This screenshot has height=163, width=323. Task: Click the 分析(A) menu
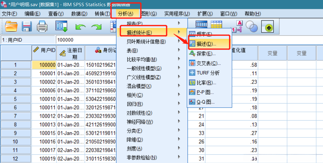coord(126,14)
